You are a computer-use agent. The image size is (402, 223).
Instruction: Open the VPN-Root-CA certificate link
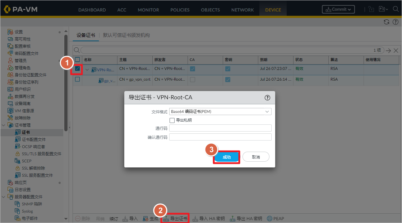tap(106, 70)
